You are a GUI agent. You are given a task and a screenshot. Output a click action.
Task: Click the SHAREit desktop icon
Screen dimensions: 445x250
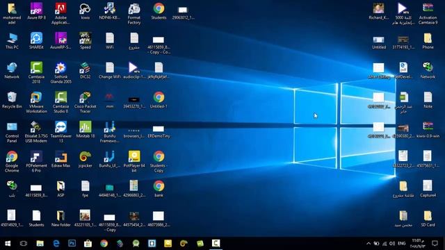pos(36,41)
